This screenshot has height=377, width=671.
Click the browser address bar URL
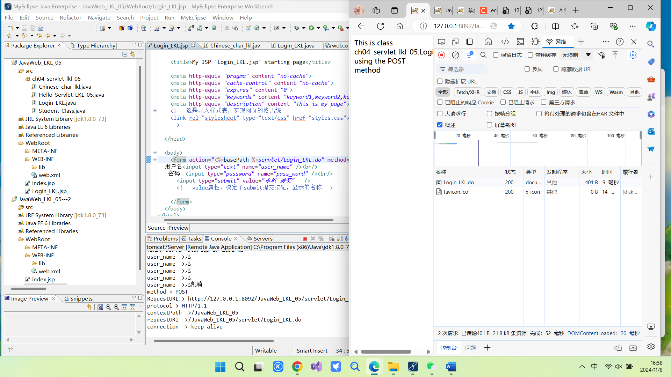point(459,26)
